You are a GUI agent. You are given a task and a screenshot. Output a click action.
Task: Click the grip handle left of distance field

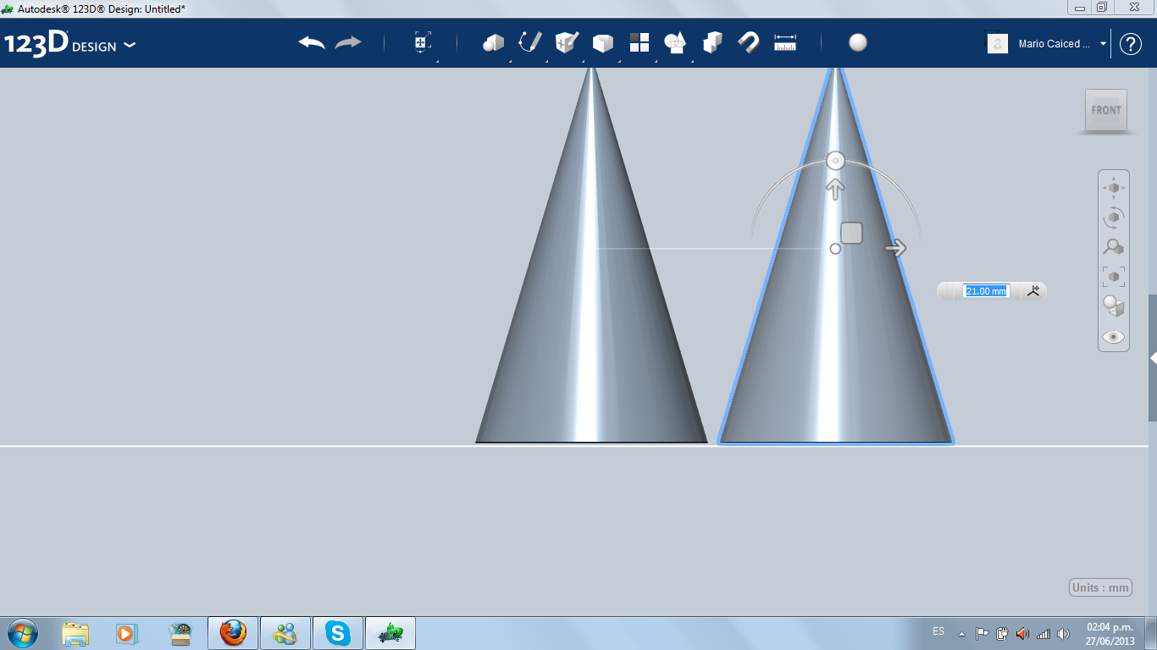coord(948,291)
